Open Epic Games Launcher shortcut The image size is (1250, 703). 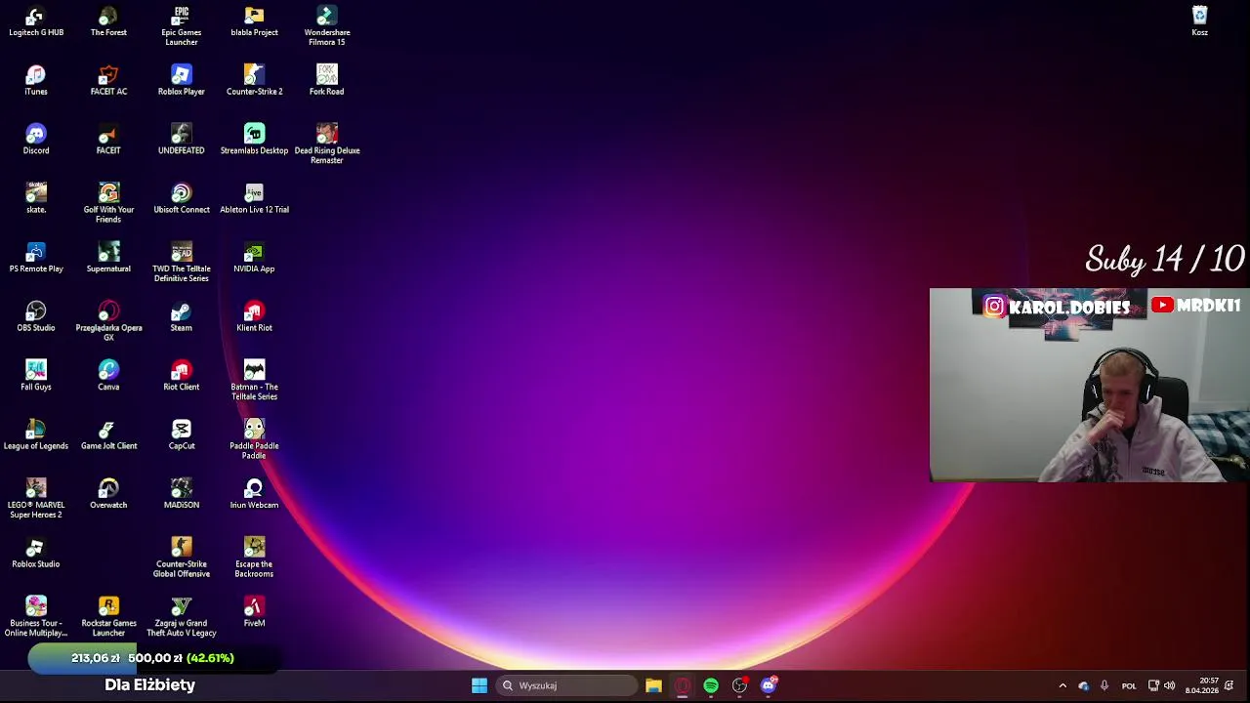pyautogui.click(x=182, y=26)
